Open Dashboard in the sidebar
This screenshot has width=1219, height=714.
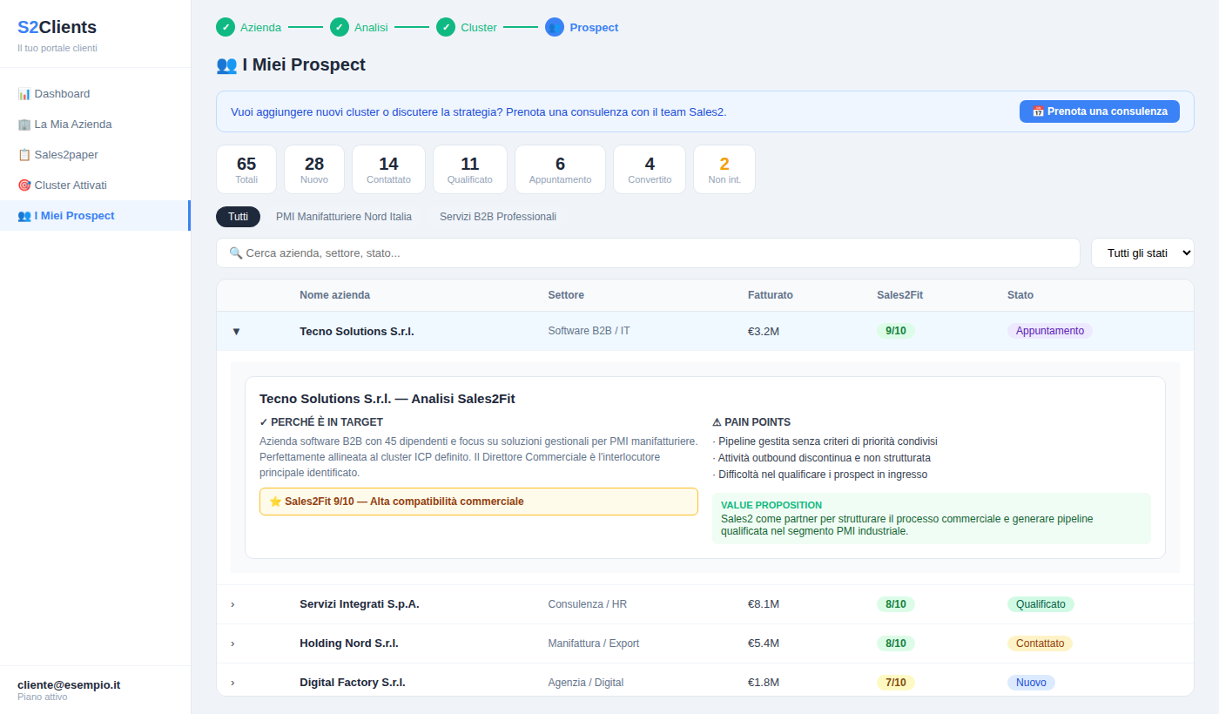(x=95, y=94)
